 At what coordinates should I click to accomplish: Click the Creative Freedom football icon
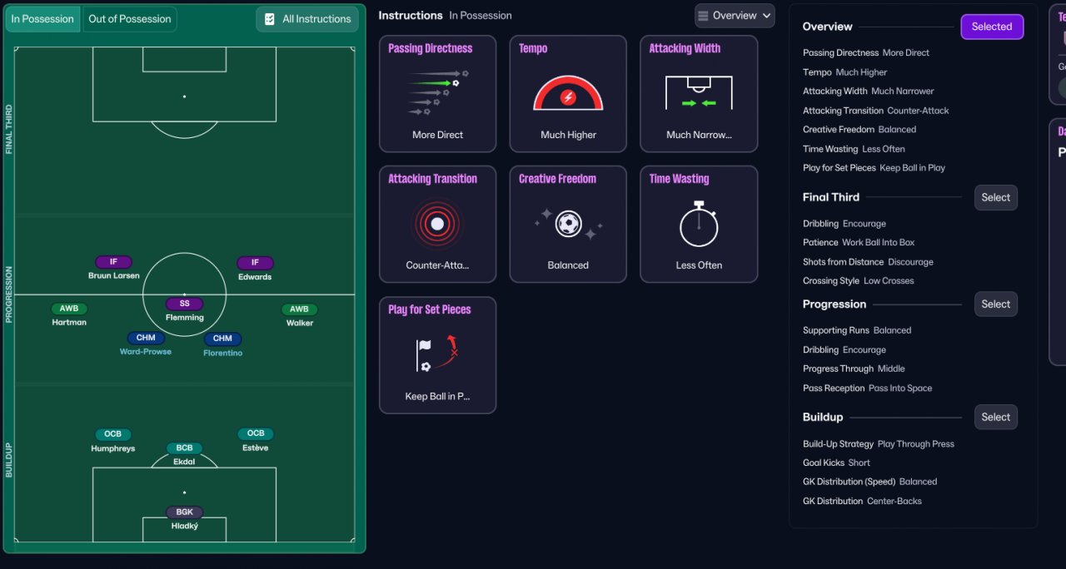568,224
